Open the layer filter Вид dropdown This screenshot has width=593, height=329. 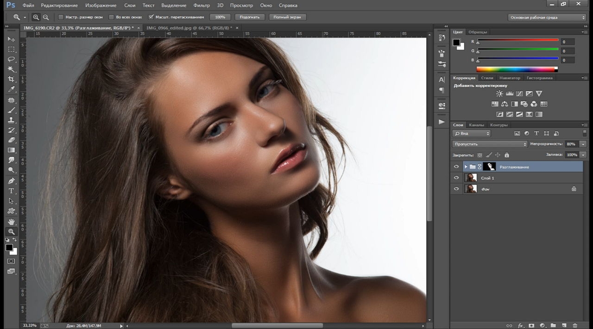pyautogui.click(x=472, y=133)
